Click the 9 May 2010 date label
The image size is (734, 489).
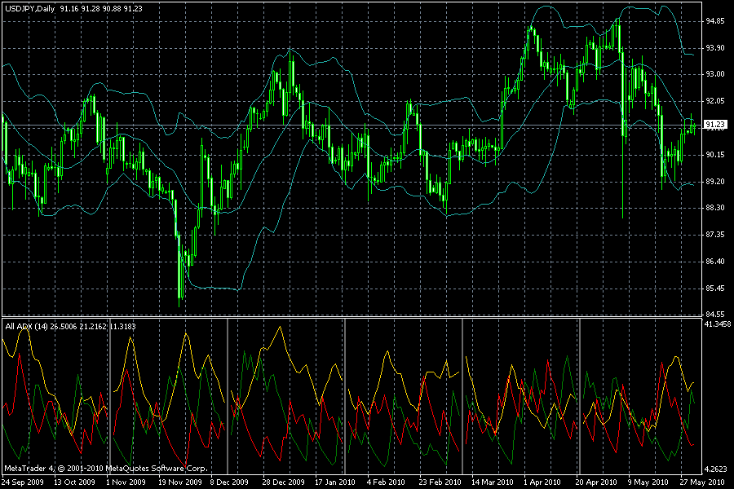[x=648, y=482]
